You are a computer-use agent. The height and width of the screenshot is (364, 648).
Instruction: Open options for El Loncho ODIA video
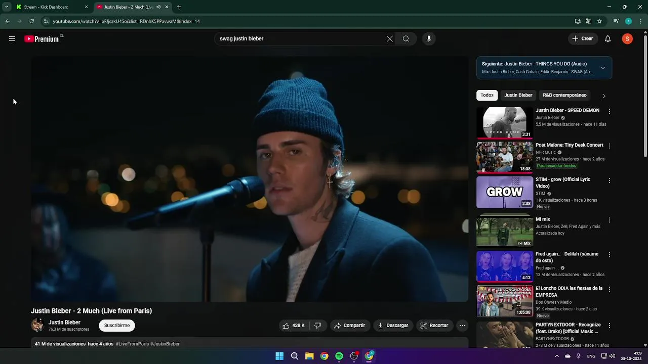(610, 289)
